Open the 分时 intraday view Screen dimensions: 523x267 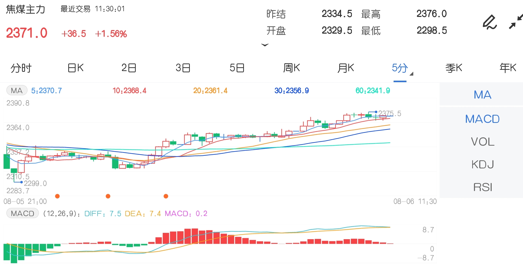pyautogui.click(x=21, y=68)
